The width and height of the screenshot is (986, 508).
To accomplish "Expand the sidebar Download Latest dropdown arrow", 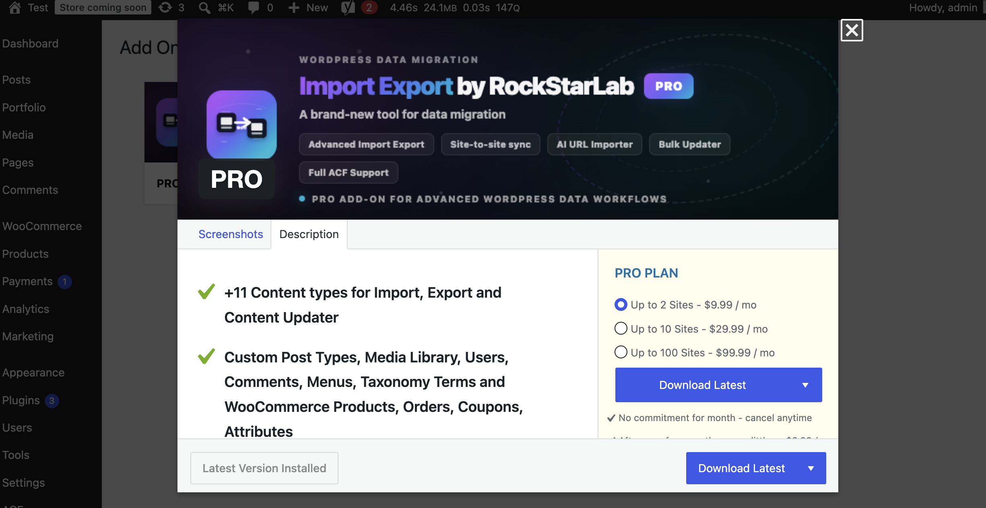I will pos(805,385).
